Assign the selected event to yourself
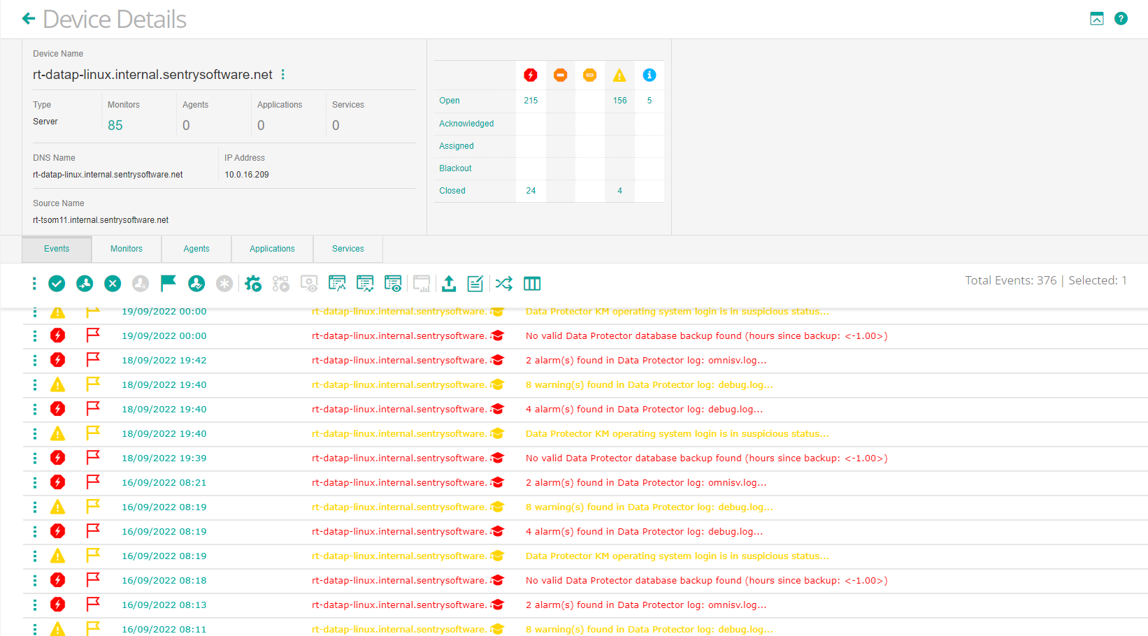The height and width of the screenshot is (636, 1148). pyautogui.click(x=196, y=284)
